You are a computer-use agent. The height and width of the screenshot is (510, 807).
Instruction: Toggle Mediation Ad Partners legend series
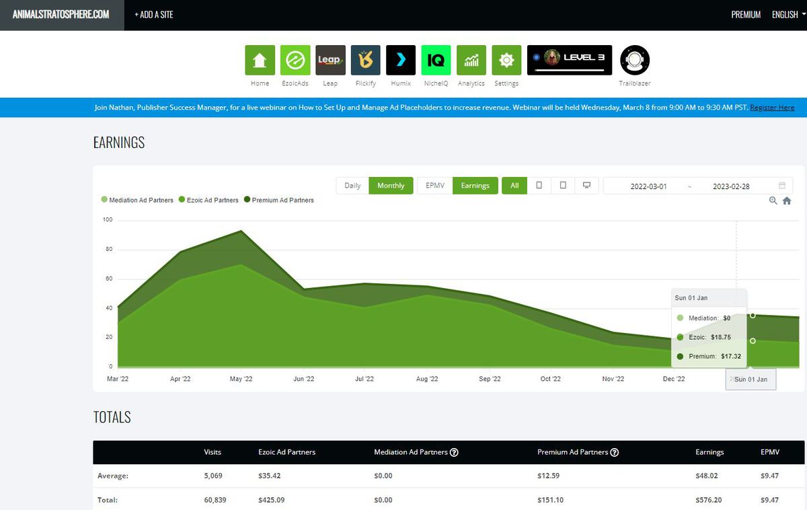137,200
